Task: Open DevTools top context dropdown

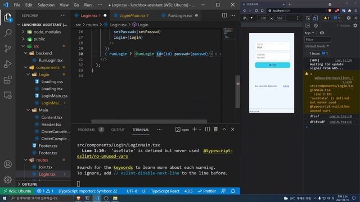Action: pyautogui.click(x=309, y=33)
